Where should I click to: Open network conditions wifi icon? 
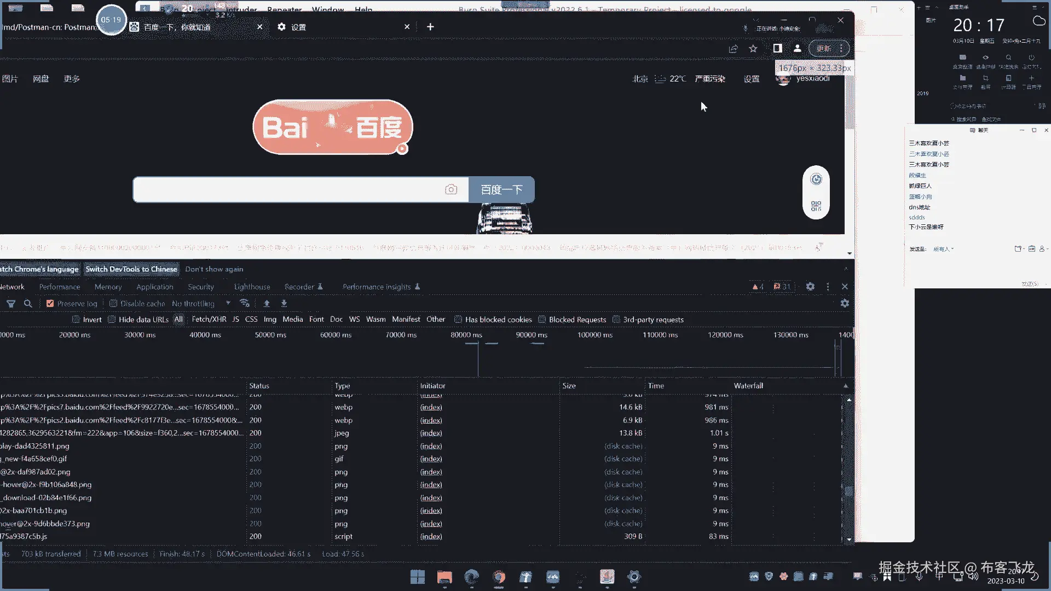[x=245, y=304]
